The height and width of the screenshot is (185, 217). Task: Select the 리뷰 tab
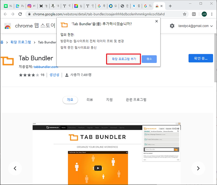coord(90,100)
